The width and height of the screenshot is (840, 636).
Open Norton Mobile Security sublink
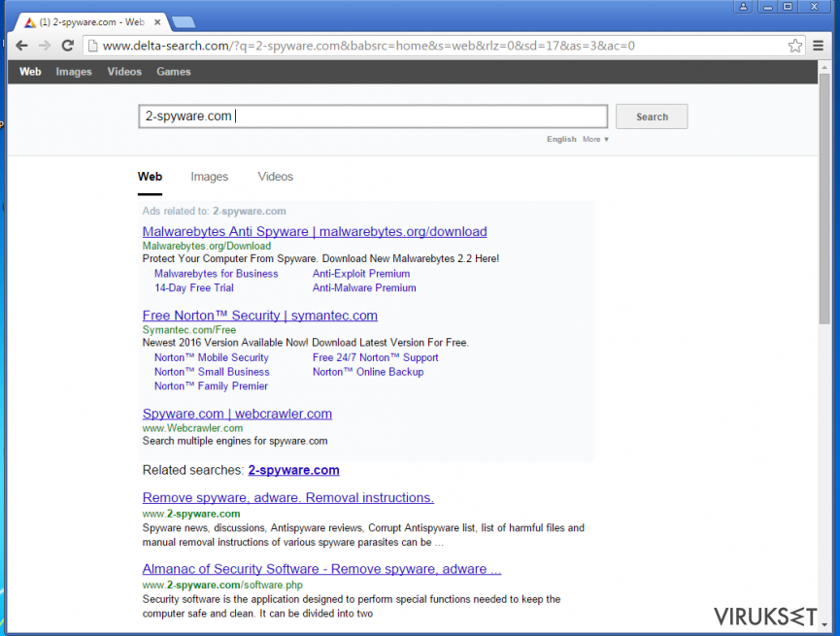(x=212, y=357)
